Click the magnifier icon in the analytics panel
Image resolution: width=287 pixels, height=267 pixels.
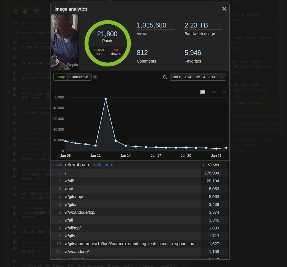[x=165, y=77]
